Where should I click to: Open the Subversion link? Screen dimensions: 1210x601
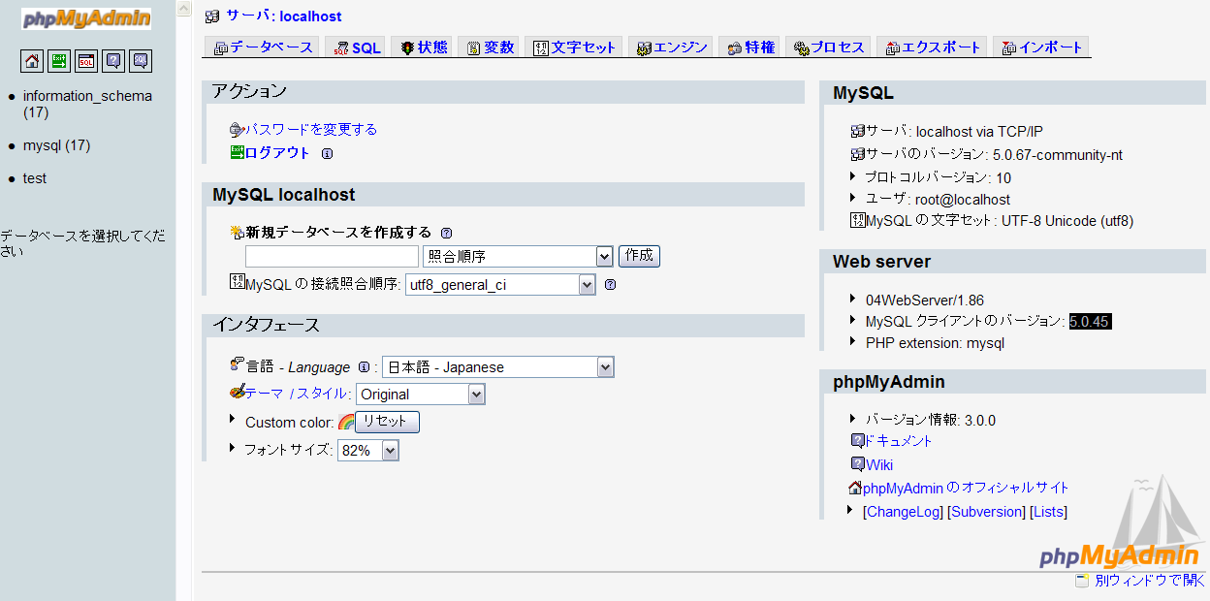click(986, 512)
